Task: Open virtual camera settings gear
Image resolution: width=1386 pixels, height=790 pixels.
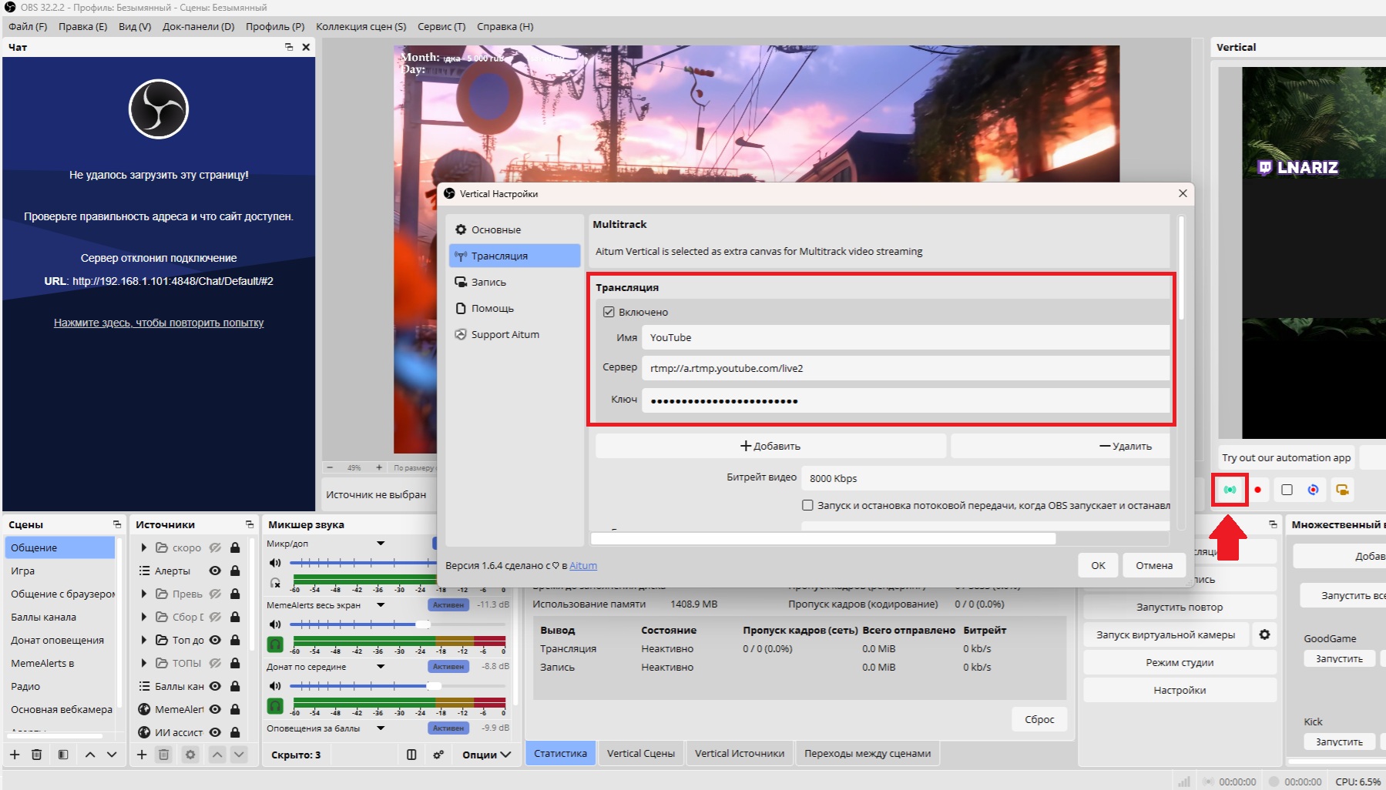Action: pyautogui.click(x=1264, y=634)
